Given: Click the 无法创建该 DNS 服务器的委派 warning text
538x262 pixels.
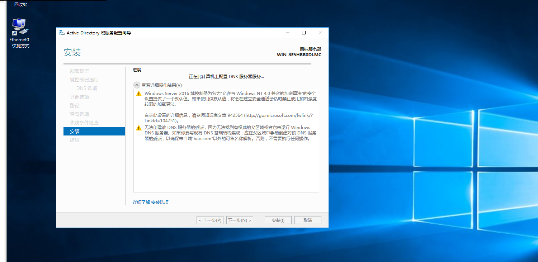Looking at the screenshot, I should [230, 133].
